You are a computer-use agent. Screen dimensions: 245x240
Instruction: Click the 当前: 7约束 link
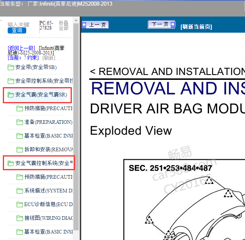click(x=23, y=58)
